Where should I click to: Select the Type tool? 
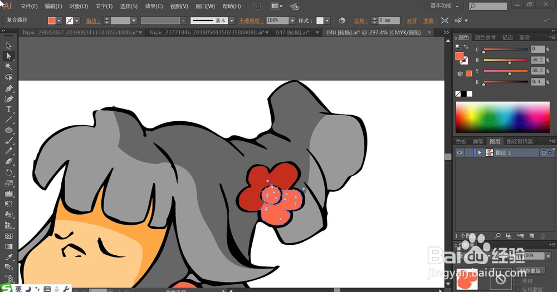click(x=9, y=109)
